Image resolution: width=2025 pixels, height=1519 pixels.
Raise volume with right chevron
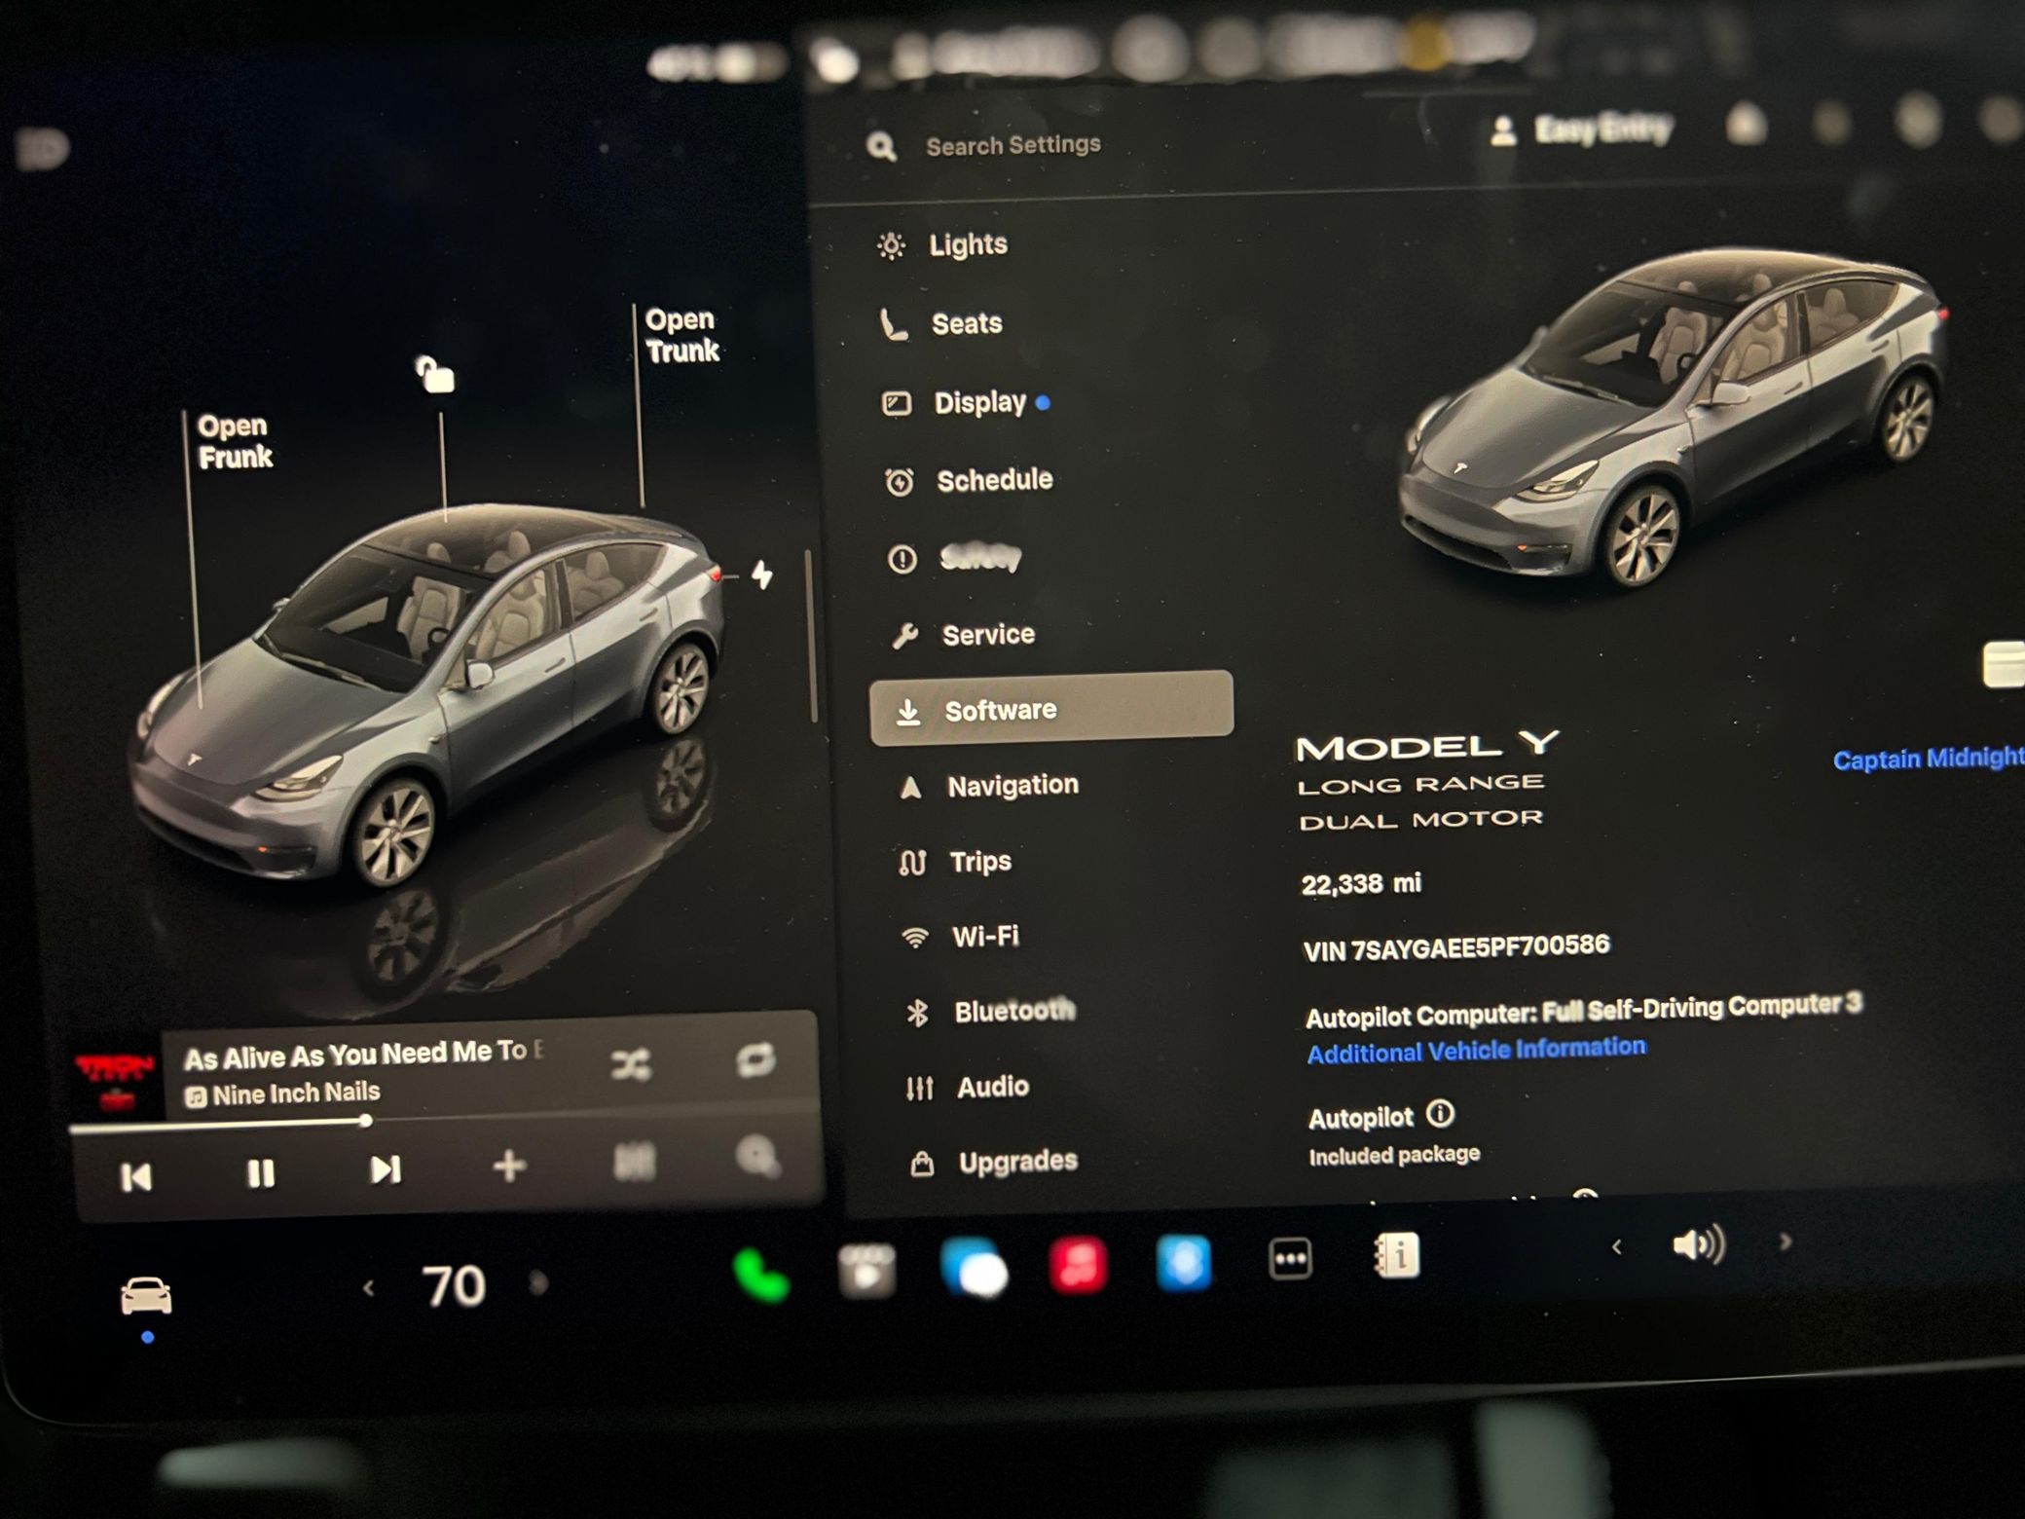[1785, 1241]
